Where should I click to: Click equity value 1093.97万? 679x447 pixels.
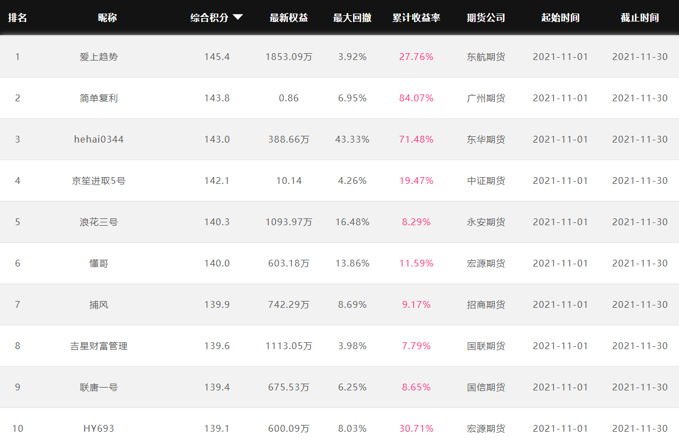[x=289, y=222]
